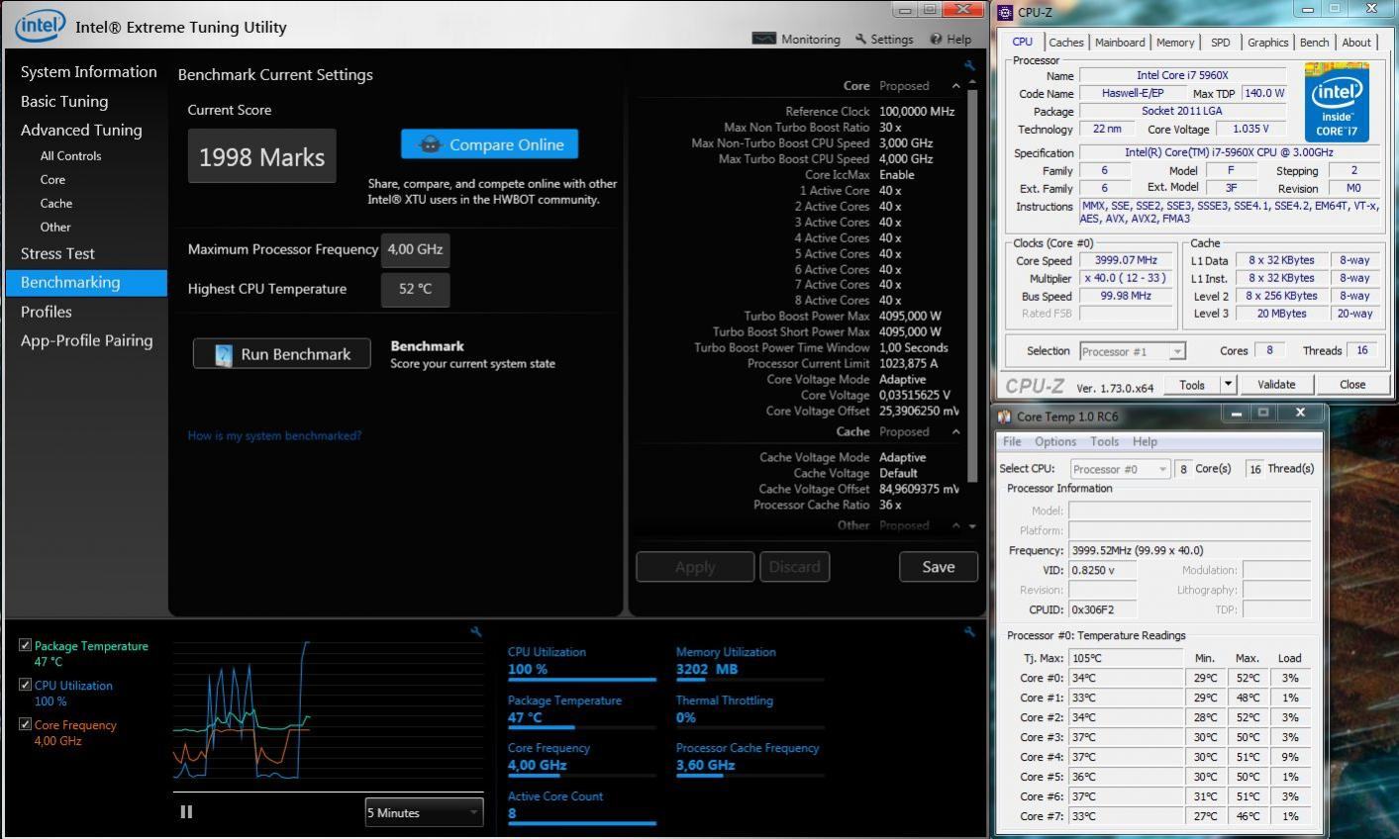Open XTU Settings wrench
The height and width of the screenshot is (839, 1399).
tap(884, 40)
